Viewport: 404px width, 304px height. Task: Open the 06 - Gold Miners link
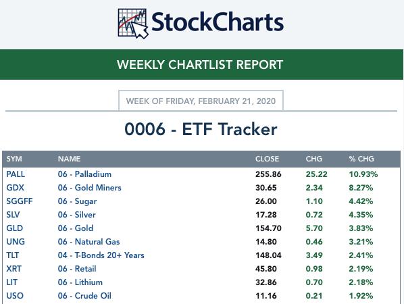(x=90, y=188)
